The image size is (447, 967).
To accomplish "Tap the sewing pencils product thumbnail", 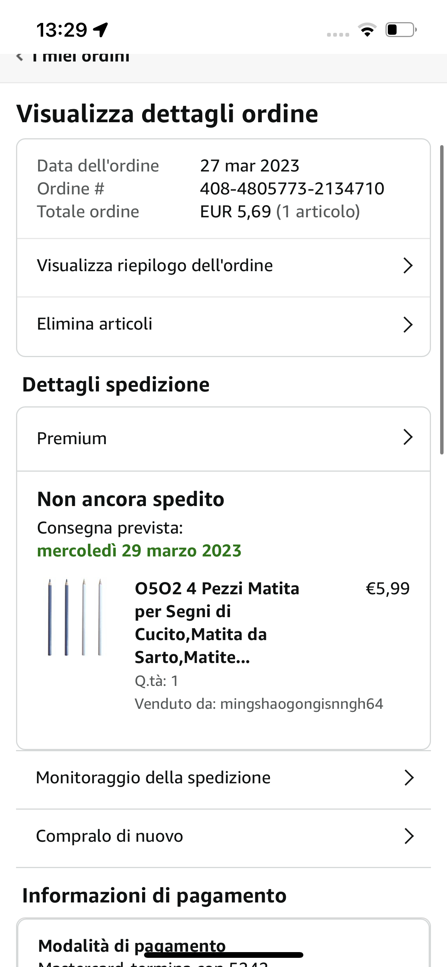I will point(75,617).
